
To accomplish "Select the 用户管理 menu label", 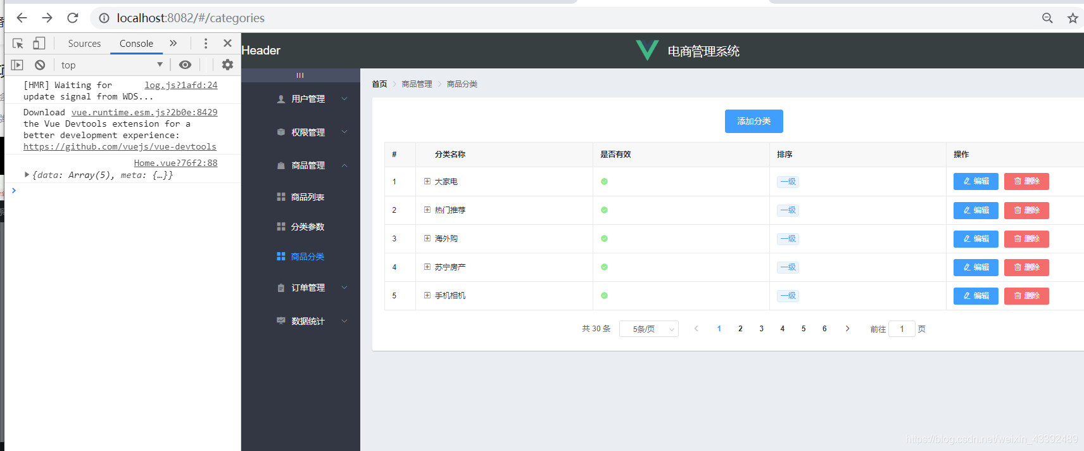I will coord(308,99).
